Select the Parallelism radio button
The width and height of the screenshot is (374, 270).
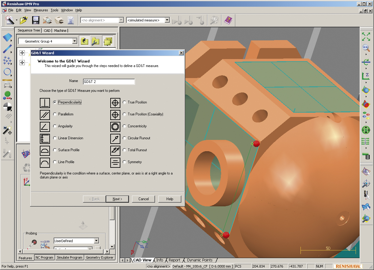click(55, 114)
